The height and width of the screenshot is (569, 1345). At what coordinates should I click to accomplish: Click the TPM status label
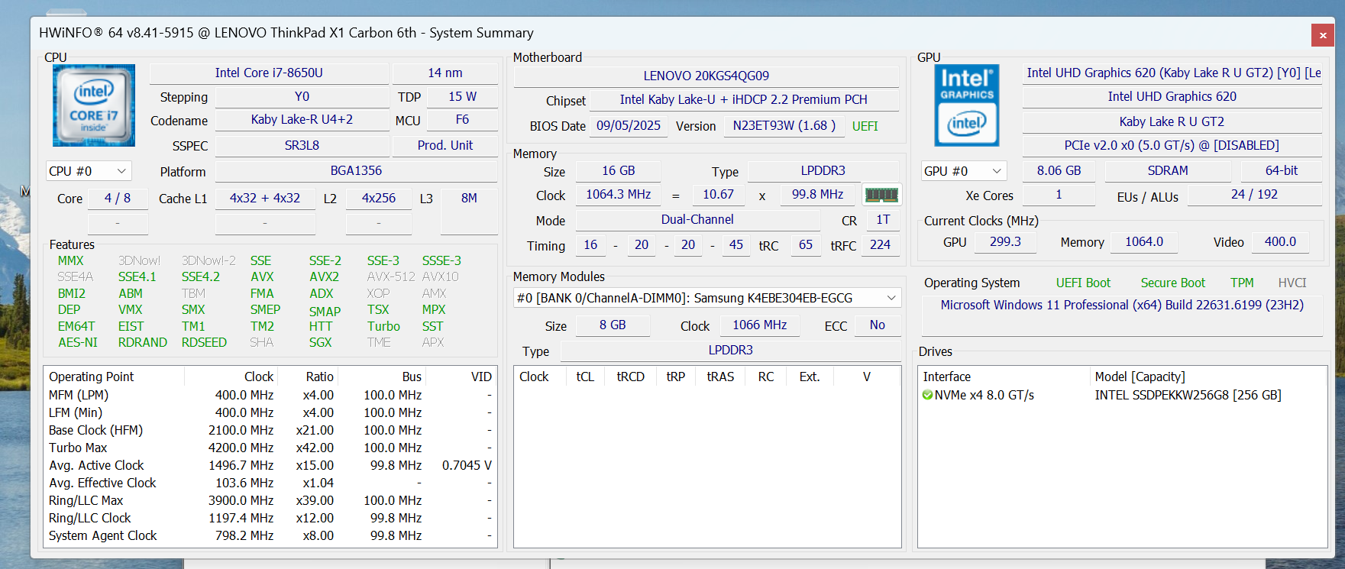tap(1242, 283)
